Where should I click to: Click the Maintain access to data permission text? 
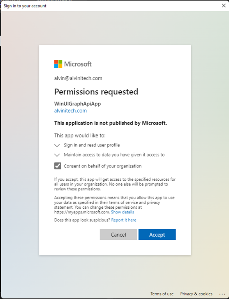tap(114, 155)
